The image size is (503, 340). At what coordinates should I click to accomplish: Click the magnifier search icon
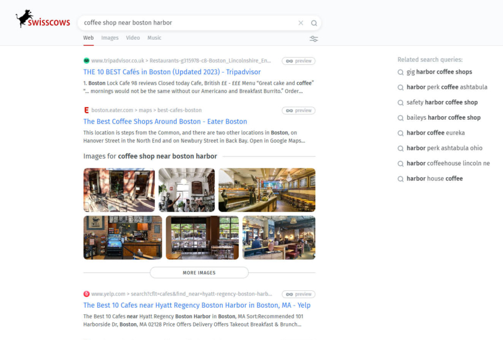pyautogui.click(x=314, y=23)
